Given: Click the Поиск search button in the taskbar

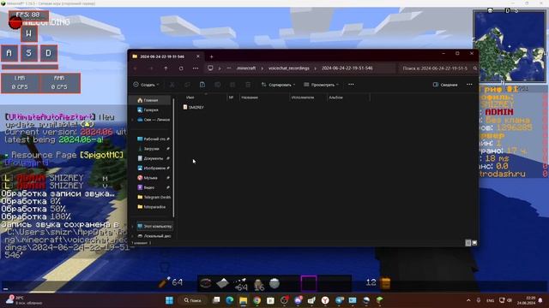Looking at the screenshot, I should [x=193, y=300].
